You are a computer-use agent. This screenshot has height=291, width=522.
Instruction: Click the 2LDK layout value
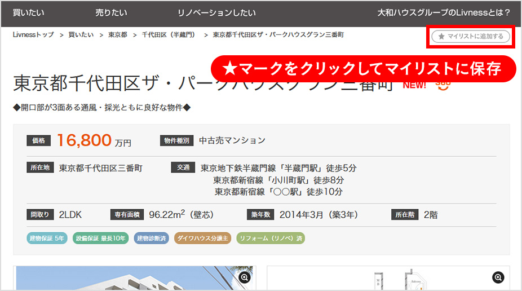[x=70, y=215]
